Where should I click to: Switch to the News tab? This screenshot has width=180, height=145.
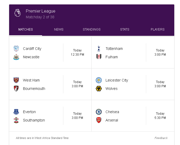(x=59, y=30)
